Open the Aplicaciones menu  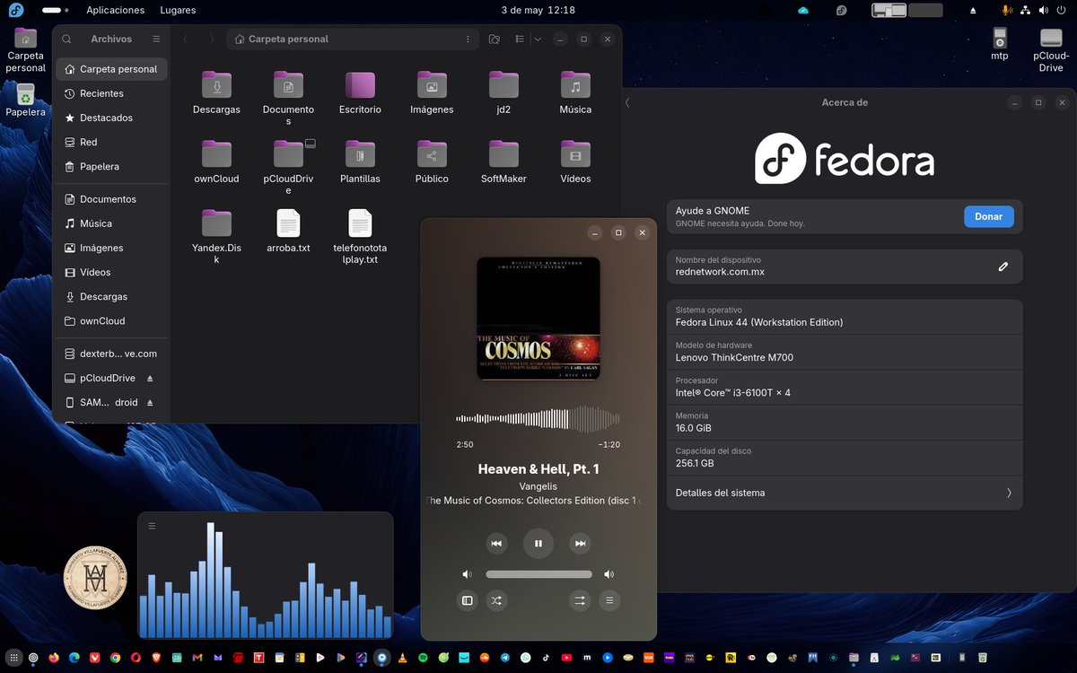tap(115, 10)
